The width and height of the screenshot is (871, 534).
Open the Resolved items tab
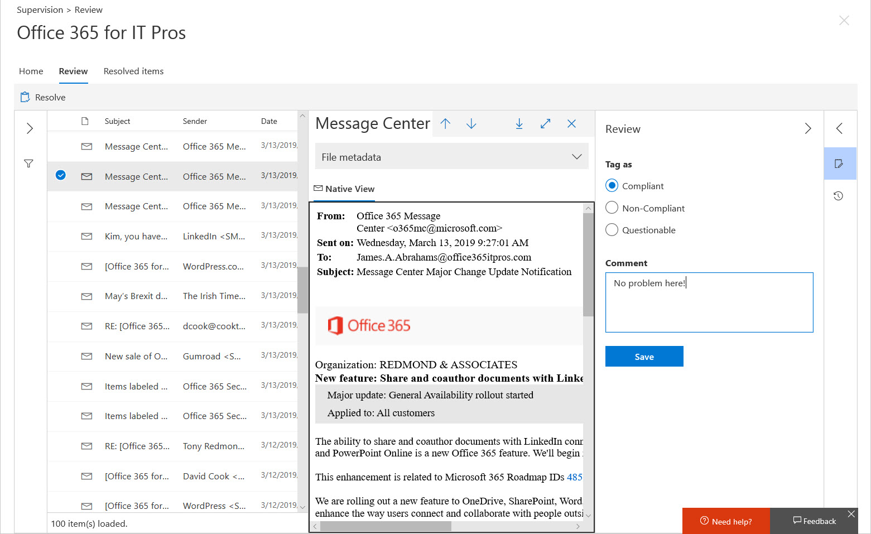tap(133, 71)
